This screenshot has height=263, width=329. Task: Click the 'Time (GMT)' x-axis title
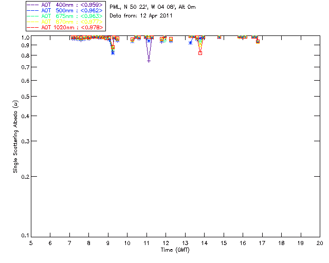click(x=175, y=250)
